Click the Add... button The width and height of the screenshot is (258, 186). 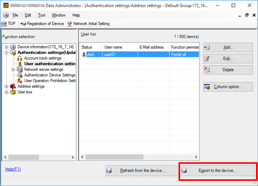pyautogui.click(x=228, y=48)
